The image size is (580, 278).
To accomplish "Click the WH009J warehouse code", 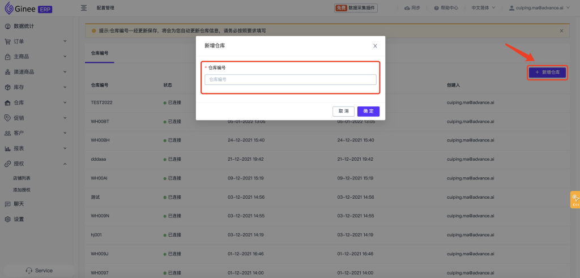I will (x=100, y=254).
